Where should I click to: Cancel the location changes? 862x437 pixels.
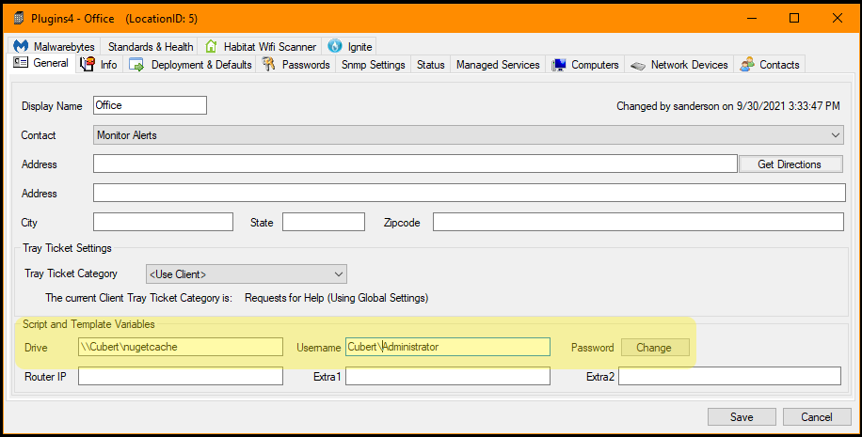coord(816,416)
